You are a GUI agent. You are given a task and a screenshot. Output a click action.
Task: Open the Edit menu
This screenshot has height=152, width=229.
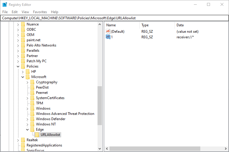[x=15, y=12]
